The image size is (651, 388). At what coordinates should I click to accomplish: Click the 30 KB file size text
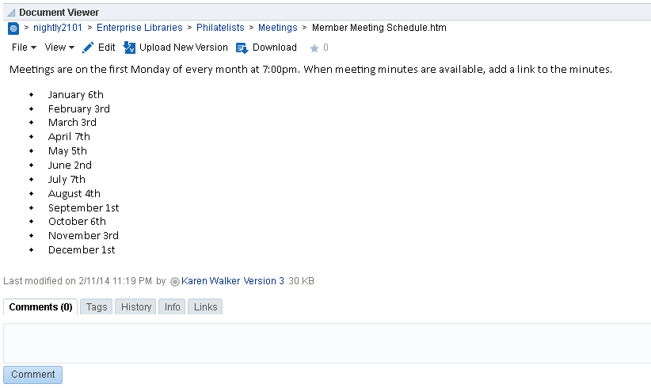tap(301, 281)
